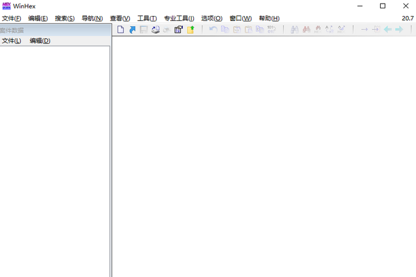Click the Open file blue arrow icon
This screenshot has width=416, height=277.
132,30
